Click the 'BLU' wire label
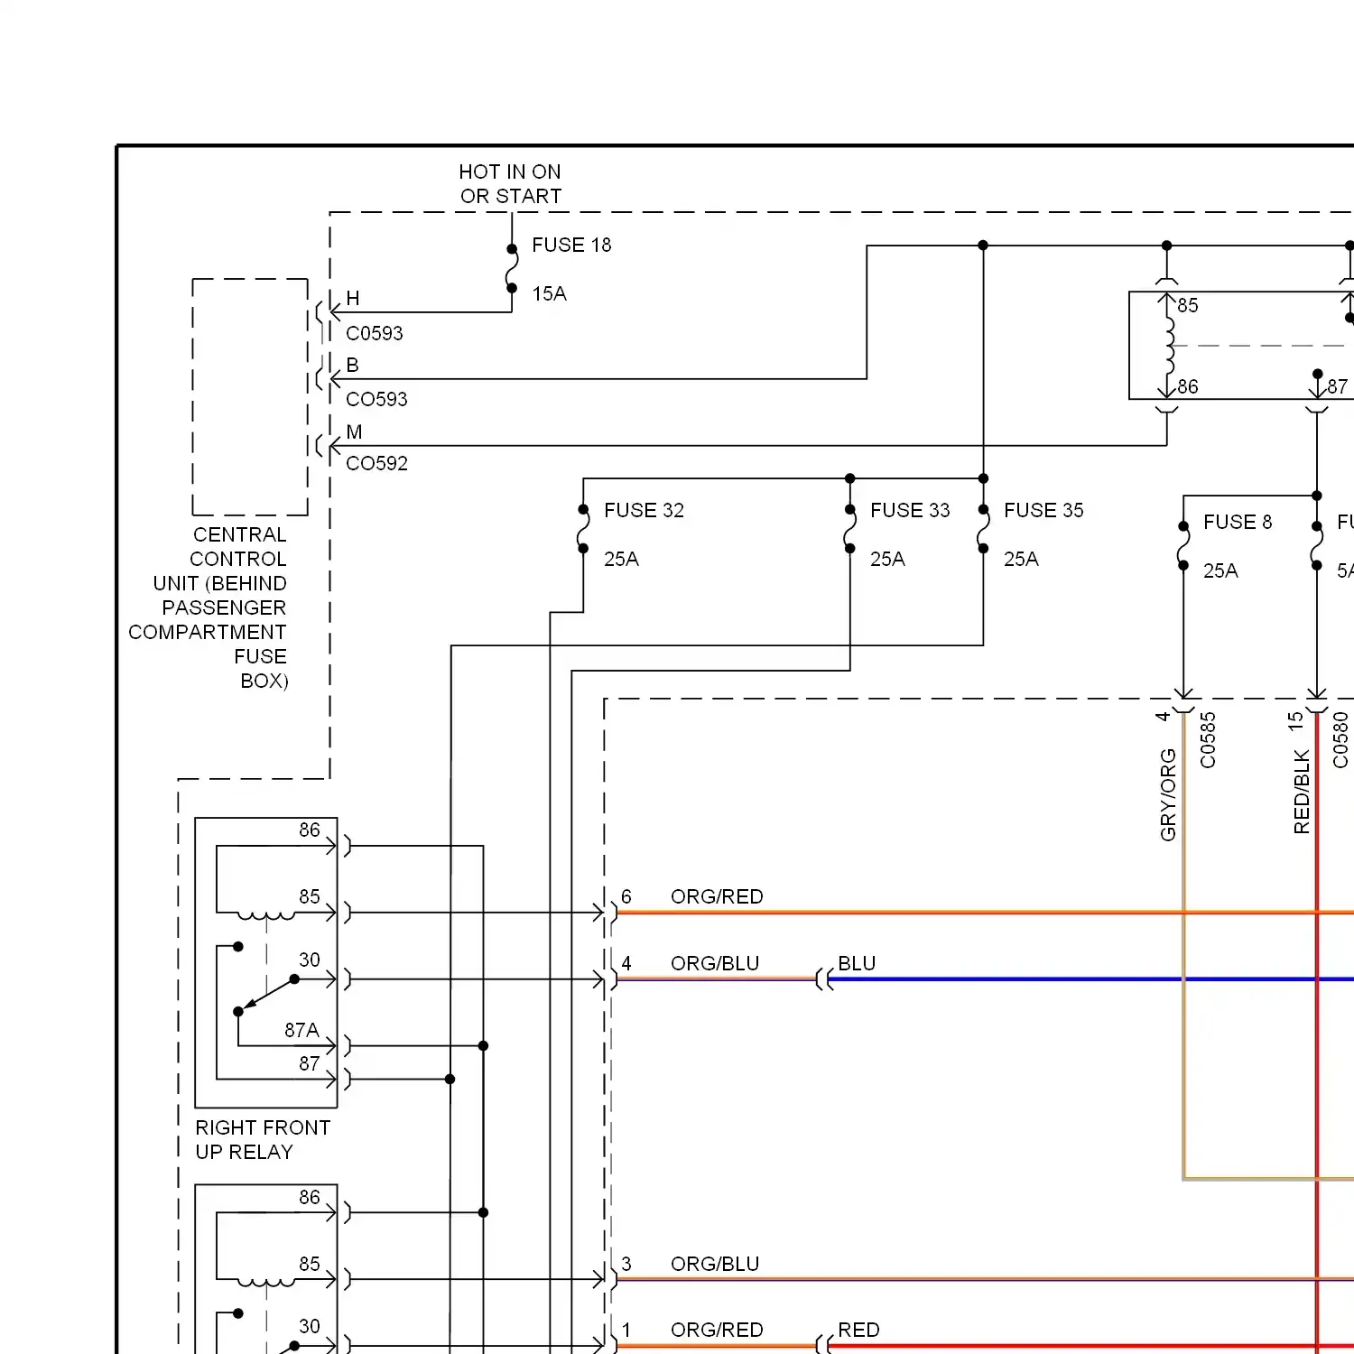The width and height of the screenshot is (1354, 1354). pyautogui.click(x=857, y=964)
